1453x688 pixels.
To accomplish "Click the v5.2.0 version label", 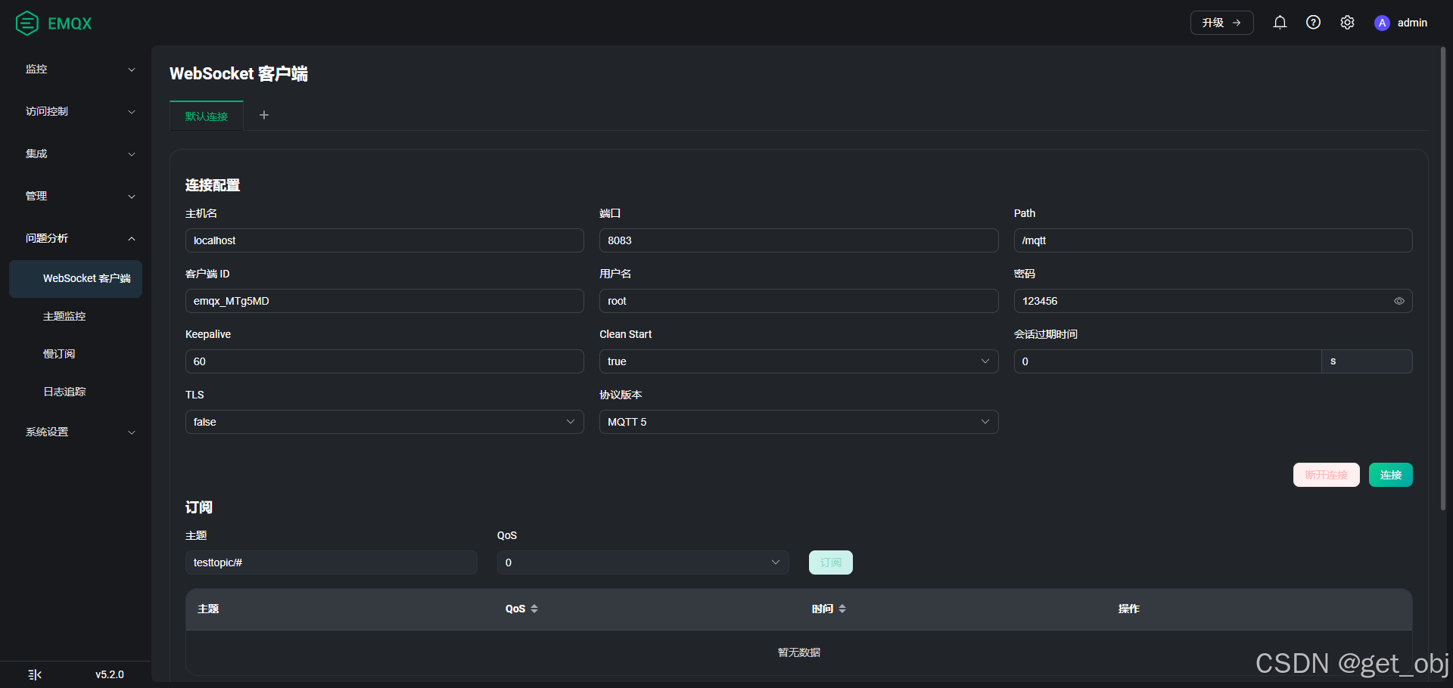I will click(x=110, y=674).
